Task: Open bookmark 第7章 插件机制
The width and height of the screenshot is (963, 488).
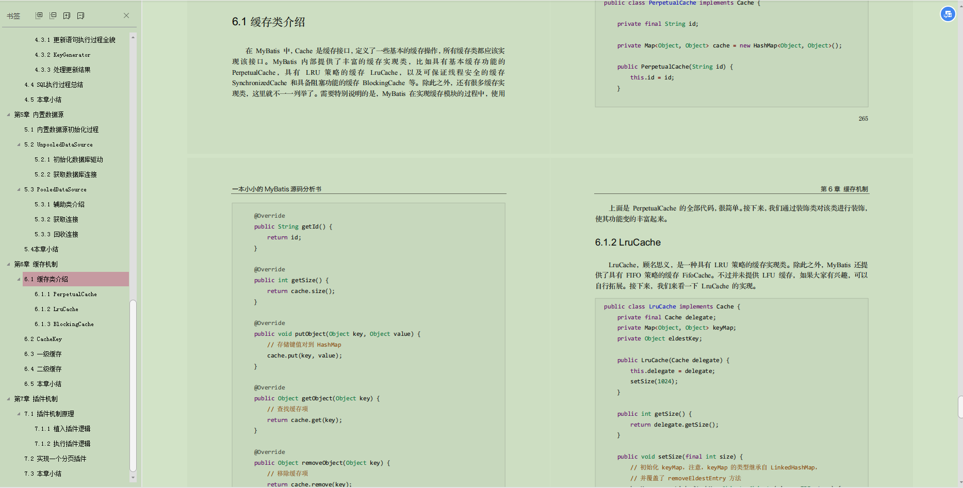Action: pyautogui.click(x=36, y=399)
